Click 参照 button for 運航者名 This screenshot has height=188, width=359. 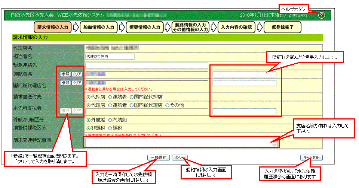(x=65, y=74)
